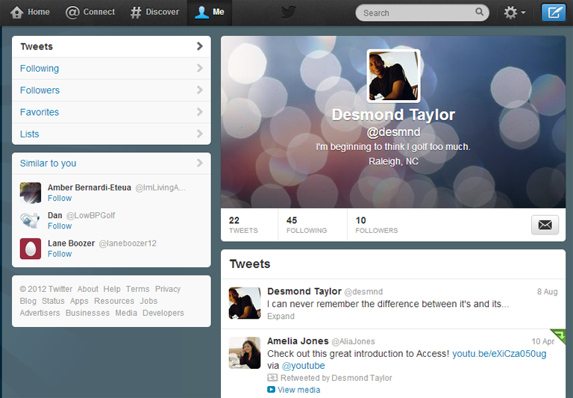This screenshot has height=398, width=573.
Task: Open the Developers footer link
Action: pyautogui.click(x=163, y=313)
